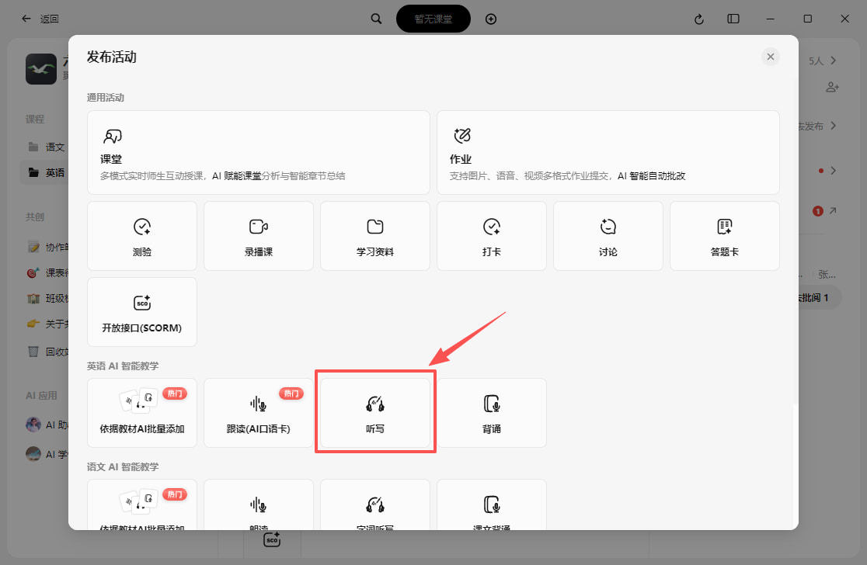
Task: Select 跟读(AI口语卡) follow-reading card
Action: point(259,413)
